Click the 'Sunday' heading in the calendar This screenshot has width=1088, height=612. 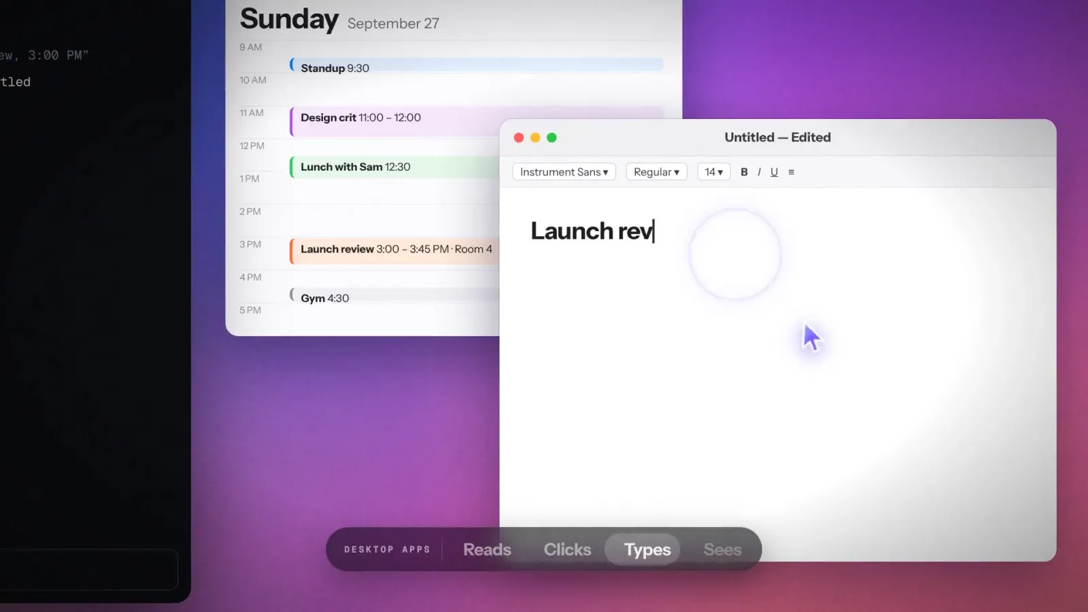tap(289, 19)
